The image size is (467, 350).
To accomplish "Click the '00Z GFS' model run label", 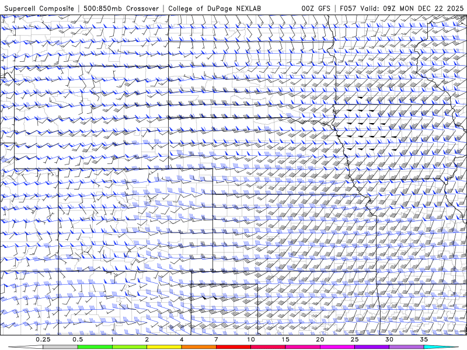I will click(x=316, y=8).
